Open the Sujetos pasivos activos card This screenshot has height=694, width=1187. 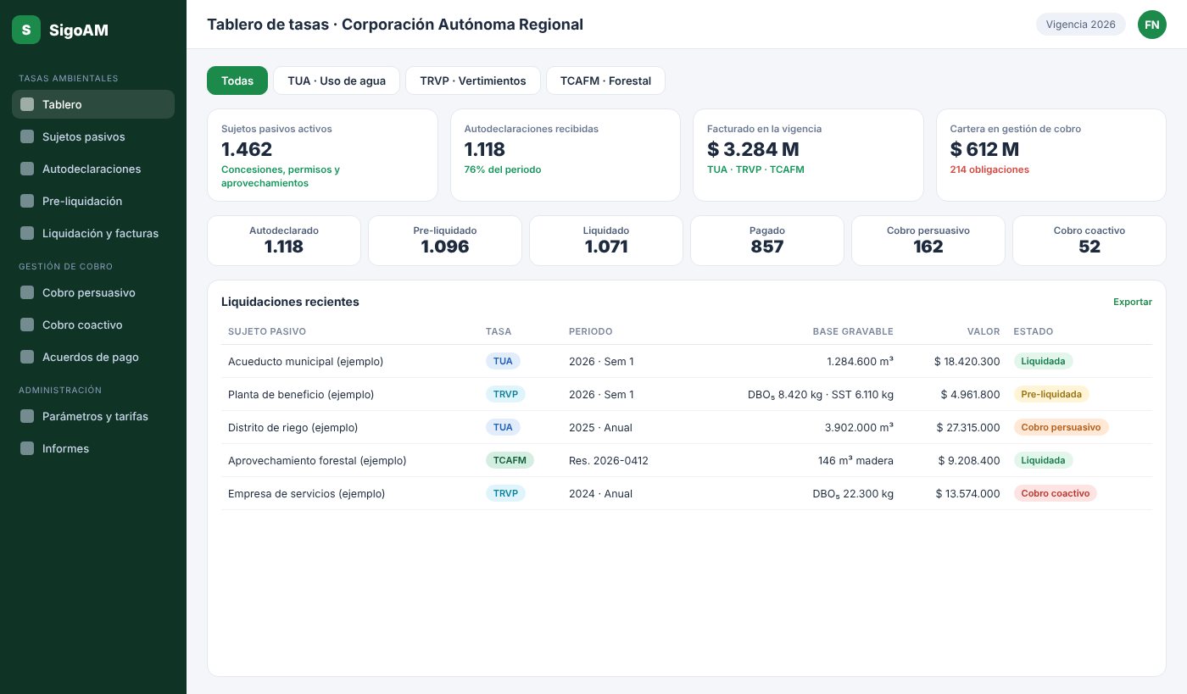click(322, 155)
